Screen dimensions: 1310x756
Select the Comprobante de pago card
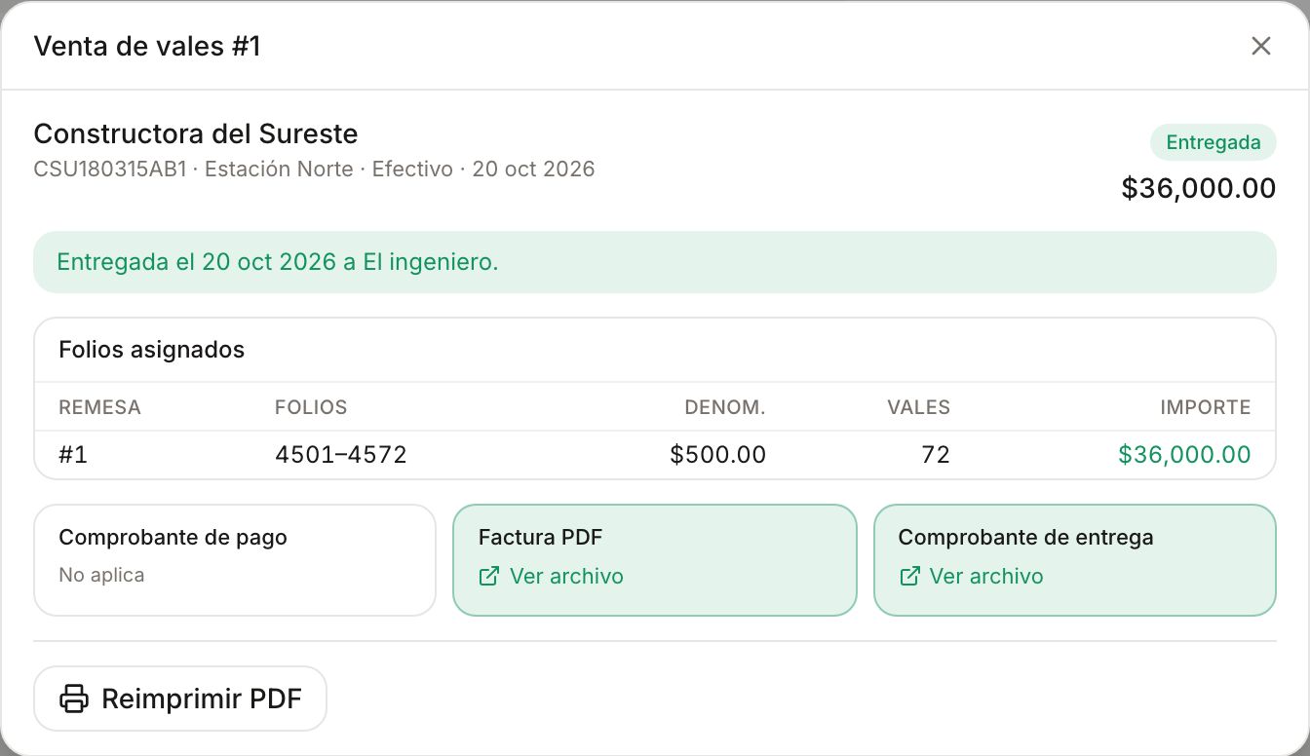(x=235, y=560)
